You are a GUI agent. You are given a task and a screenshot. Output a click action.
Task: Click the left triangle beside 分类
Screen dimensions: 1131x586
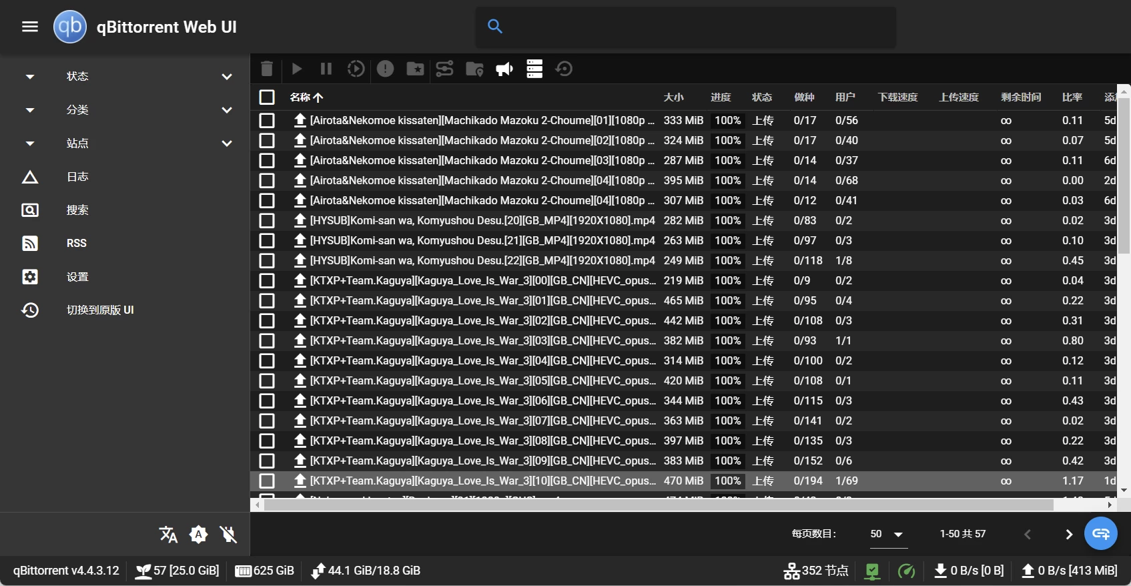click(x=30, y=110)
